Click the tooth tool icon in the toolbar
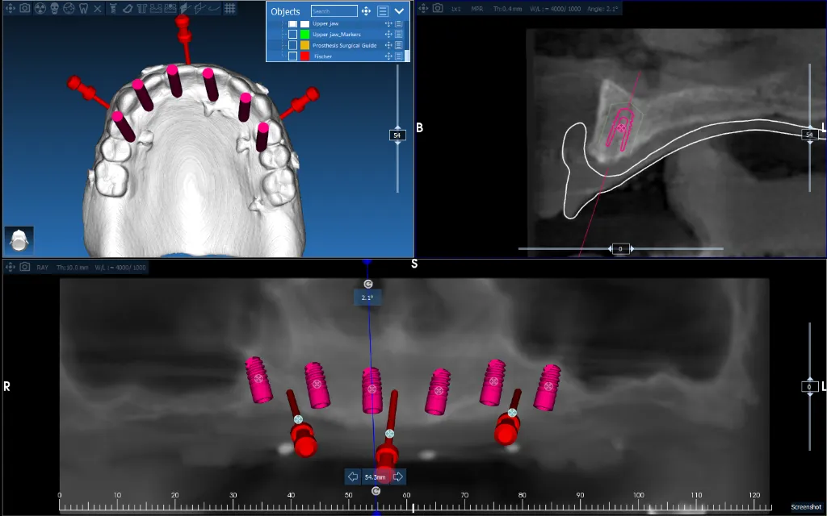827x516 pixels. 83,8
